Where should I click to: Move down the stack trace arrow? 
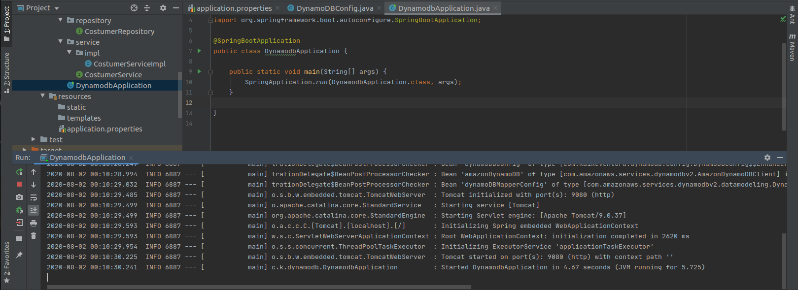34,185
